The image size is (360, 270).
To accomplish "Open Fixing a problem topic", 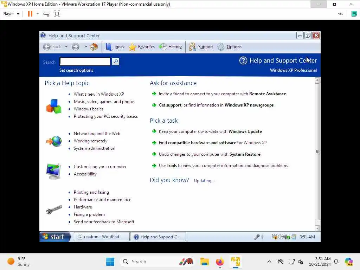I will [x=89, y=214].
